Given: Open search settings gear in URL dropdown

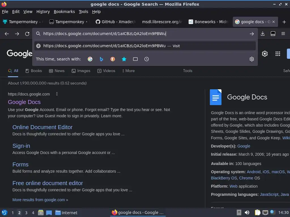Looking at the screenshot, I should (251, 59).
